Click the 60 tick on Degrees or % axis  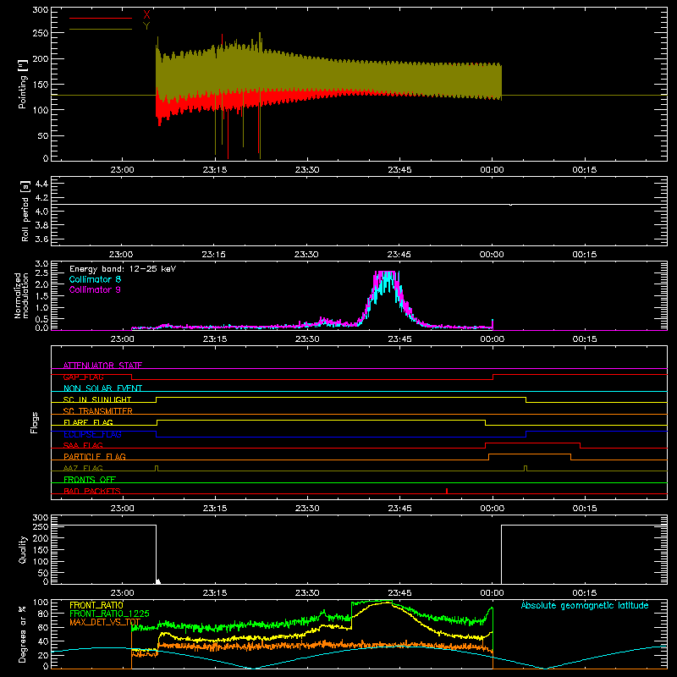click(x=44, y=627)
